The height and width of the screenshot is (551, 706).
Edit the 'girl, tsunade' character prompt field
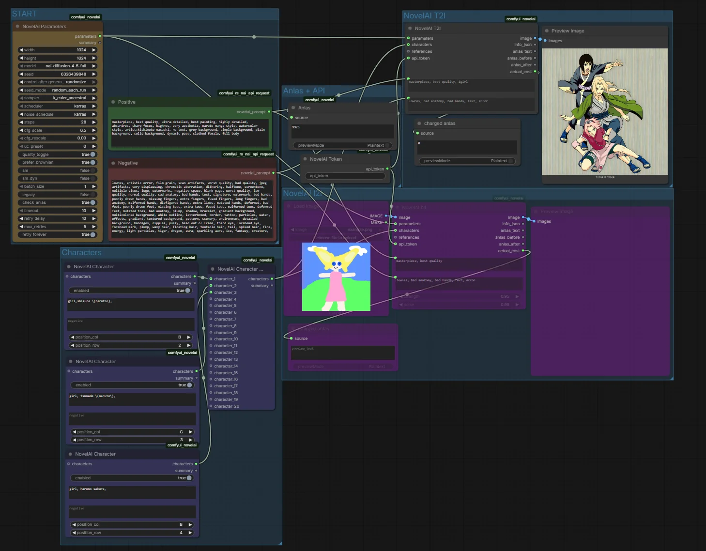133,399
